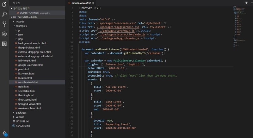Click on 'All Day Event' title string
The width and height of the screenshot is (253, 138).
pyautogui.click(x=115, y=87)
